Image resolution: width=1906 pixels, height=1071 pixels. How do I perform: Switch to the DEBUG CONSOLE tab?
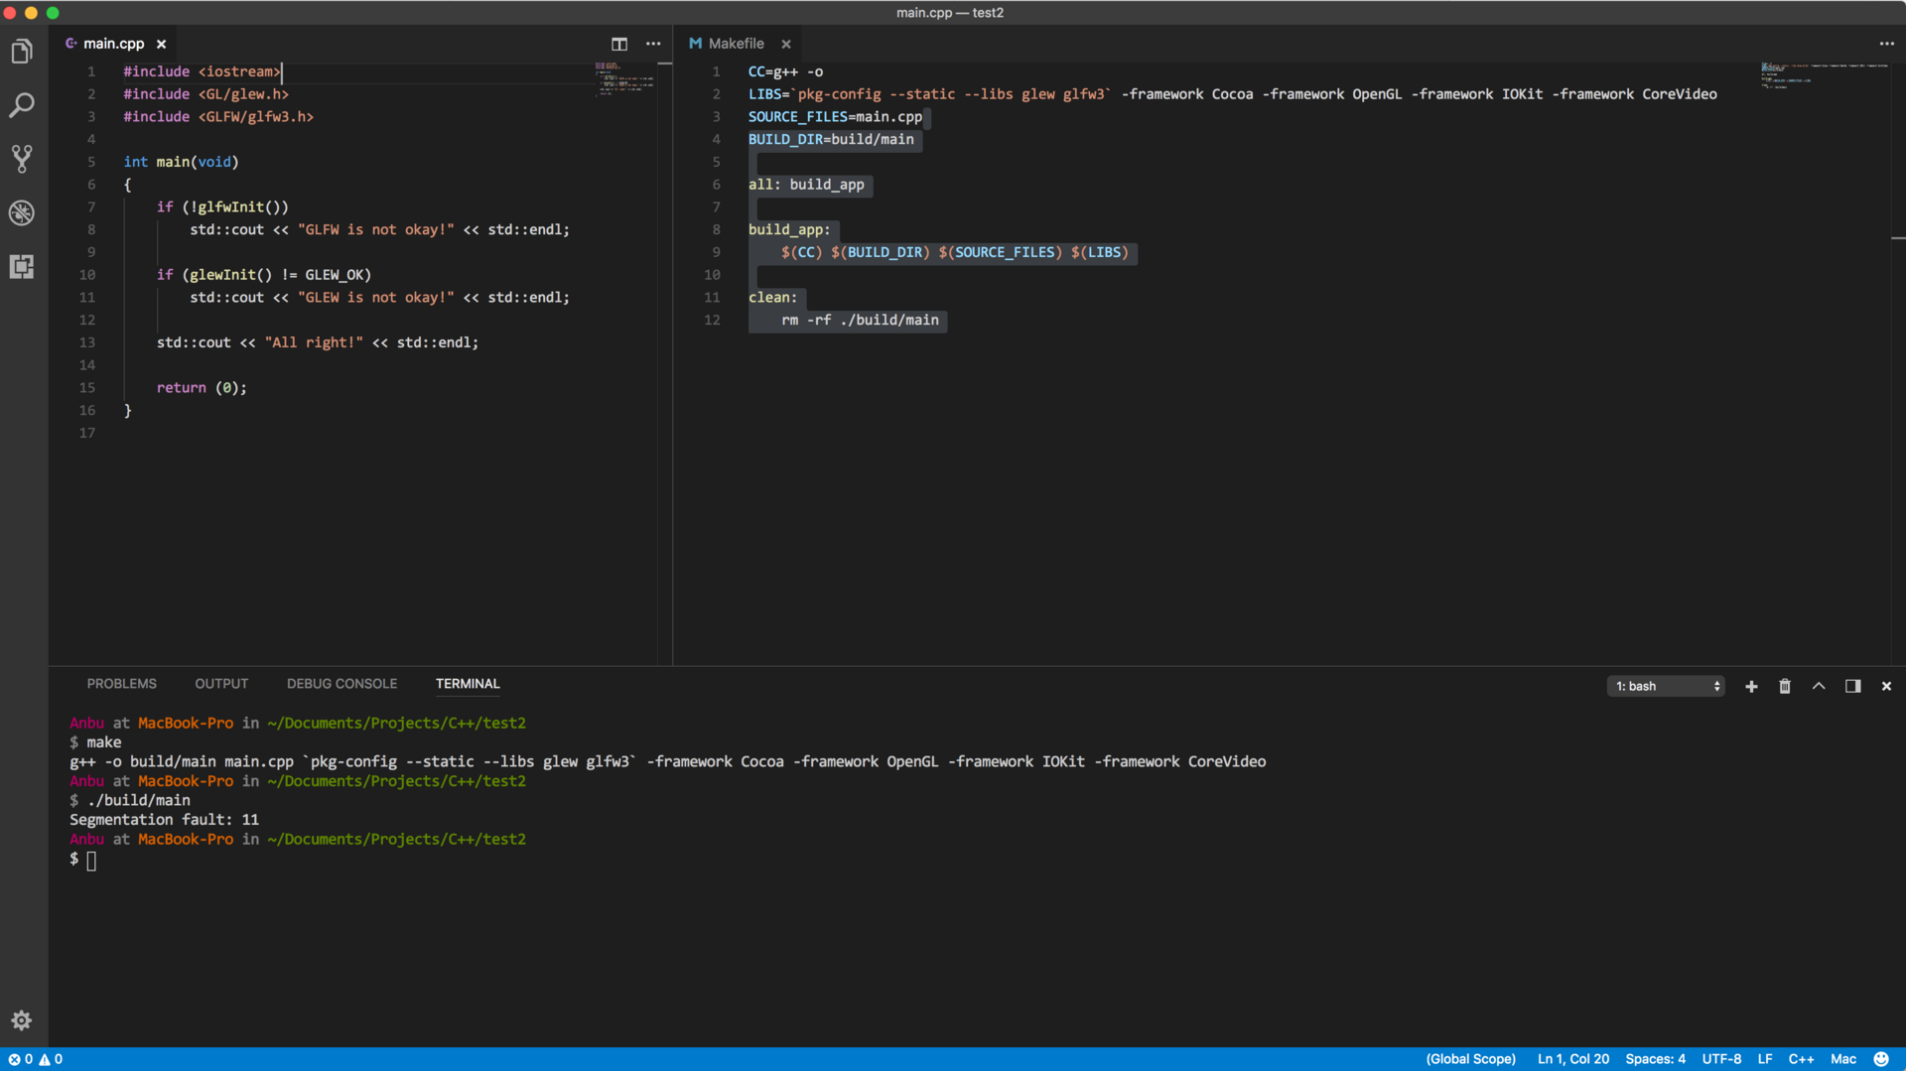coord(341,684)
